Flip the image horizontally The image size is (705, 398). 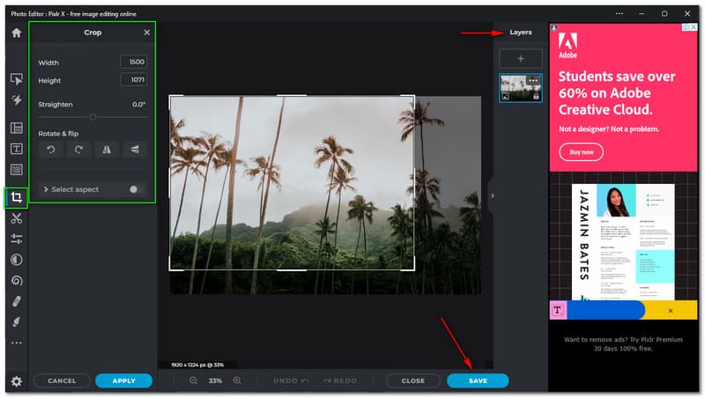coord(107,150)
